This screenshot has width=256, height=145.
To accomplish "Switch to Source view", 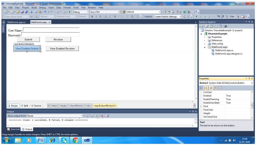I will tap(36, 106).
